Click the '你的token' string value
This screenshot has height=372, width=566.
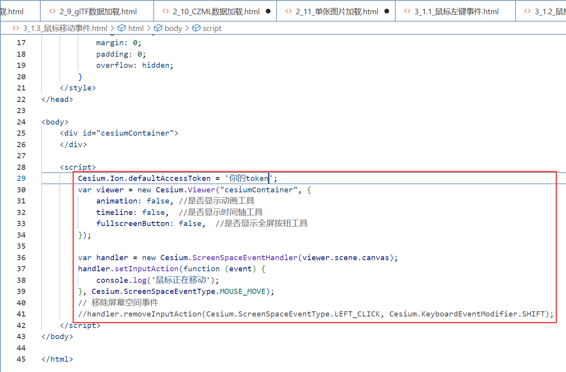click(x=249, y=178)
